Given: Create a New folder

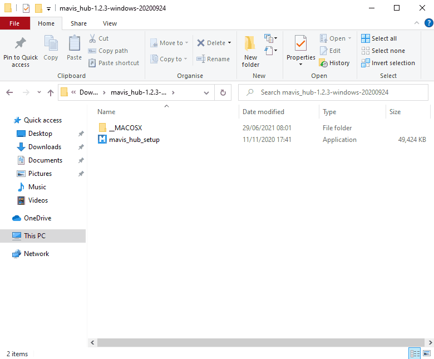Looking at the screenshot, I should click(250, 51).
